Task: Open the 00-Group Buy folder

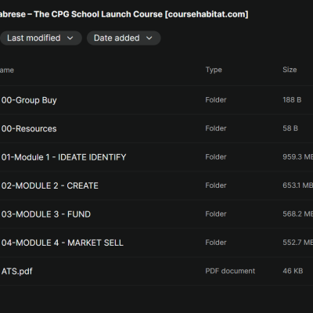Action: coord(29,100)
